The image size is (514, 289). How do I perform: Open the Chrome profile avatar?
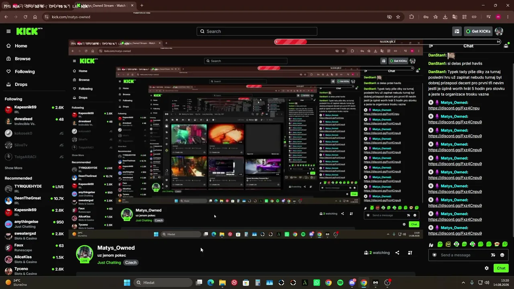click(x=498, y=17)
